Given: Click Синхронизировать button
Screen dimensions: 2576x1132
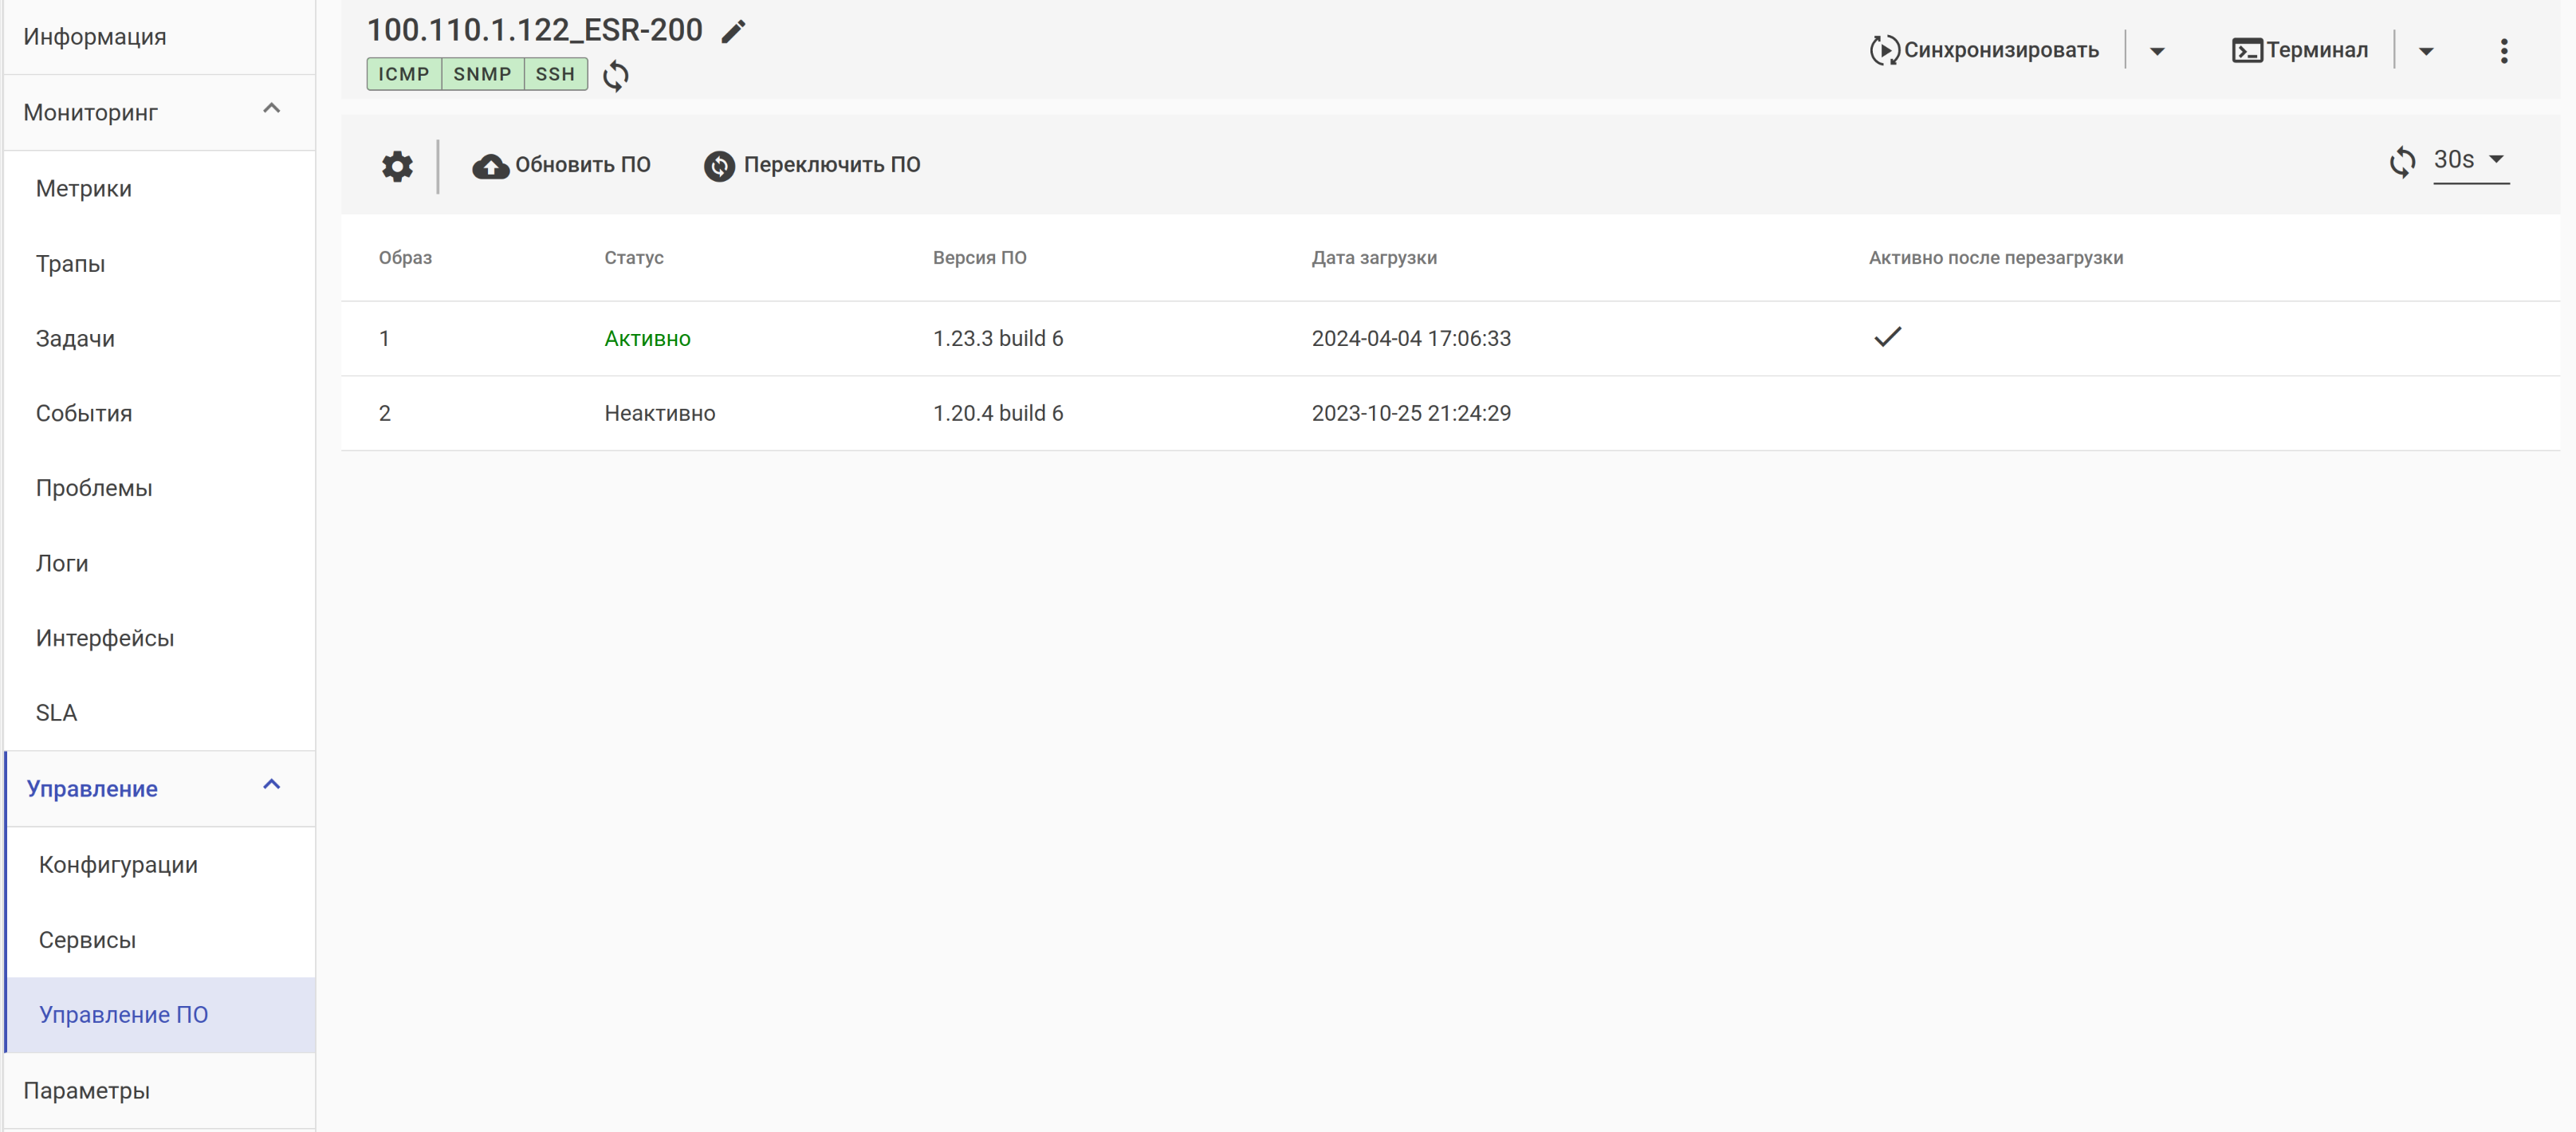Looking at the screenshot, I should click(x=1984, y=50).
